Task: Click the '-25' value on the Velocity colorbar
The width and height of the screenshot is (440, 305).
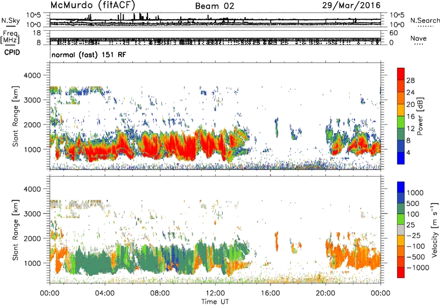Action: 414,235
